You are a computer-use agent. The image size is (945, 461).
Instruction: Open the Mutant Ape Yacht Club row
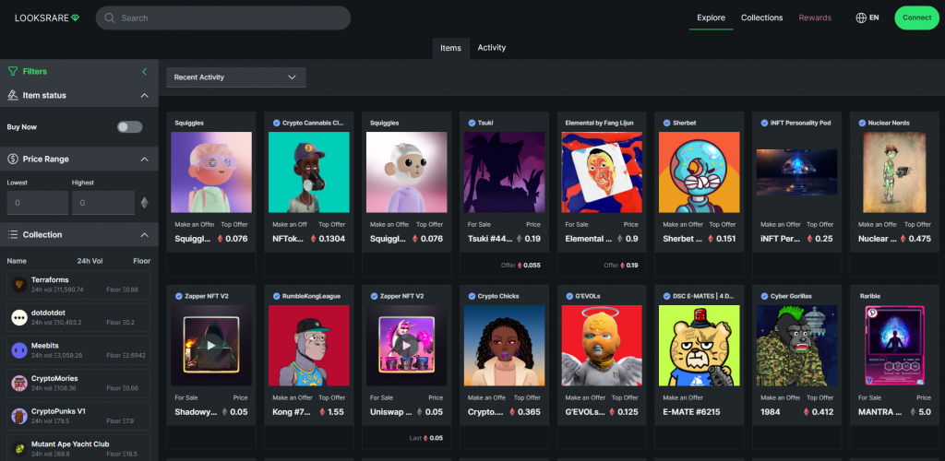pyautogui.click(x=78, y=448)
